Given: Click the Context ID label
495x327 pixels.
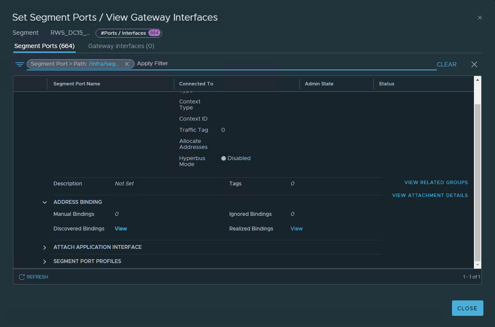Looking at the screenshot, I should [193, 119].
